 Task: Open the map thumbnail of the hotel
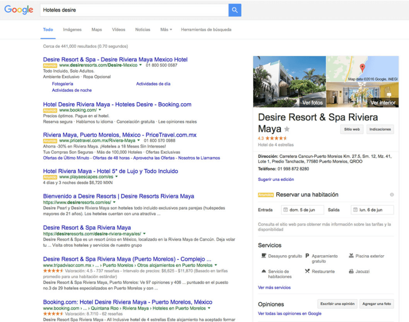pos(363,69)
